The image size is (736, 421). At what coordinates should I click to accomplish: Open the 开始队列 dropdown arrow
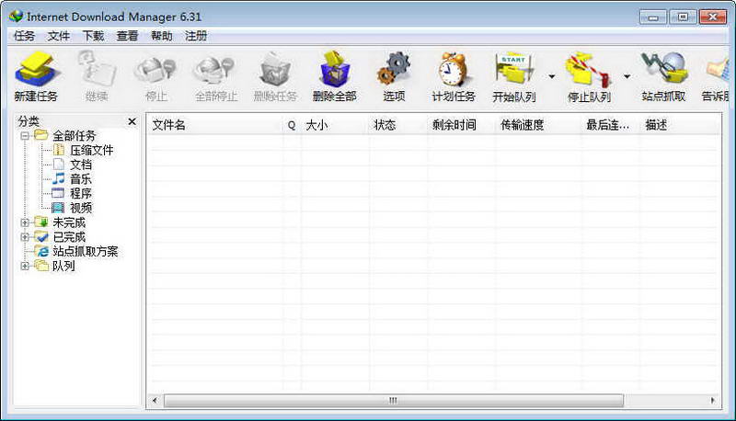(551, 76)
